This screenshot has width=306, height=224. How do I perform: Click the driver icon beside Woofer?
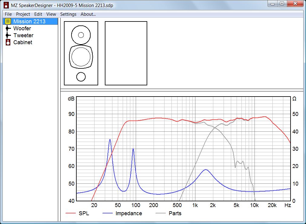8,28
